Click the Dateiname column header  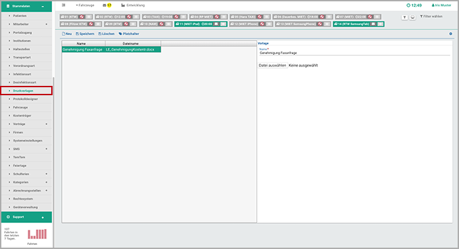click(x=133, y=44)
